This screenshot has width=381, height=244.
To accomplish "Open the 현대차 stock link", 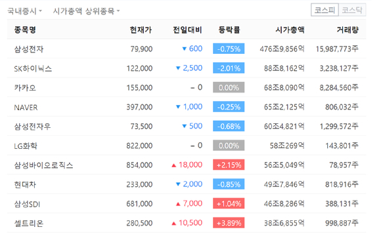I will click(x=25, y=185).
